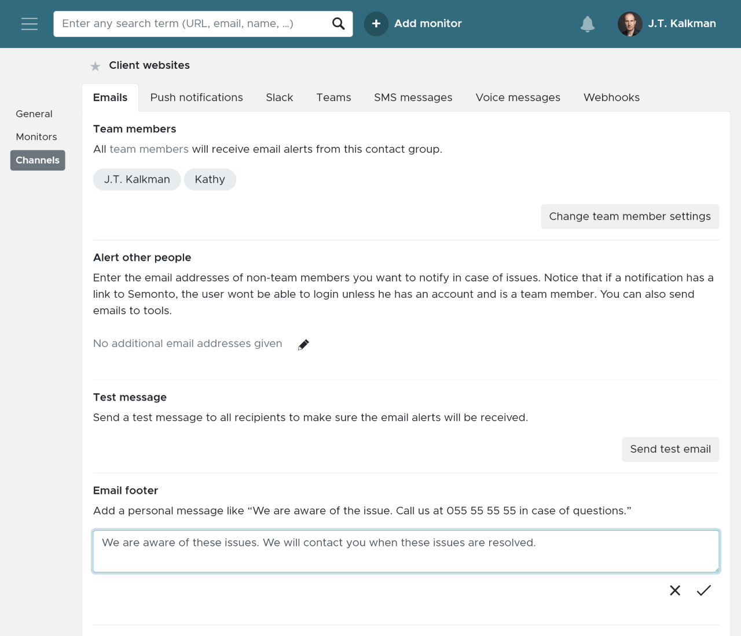The image size is (741, 636).
Task: Select the Emails tab
Action: pyautogui.click(x=111, y=98)
